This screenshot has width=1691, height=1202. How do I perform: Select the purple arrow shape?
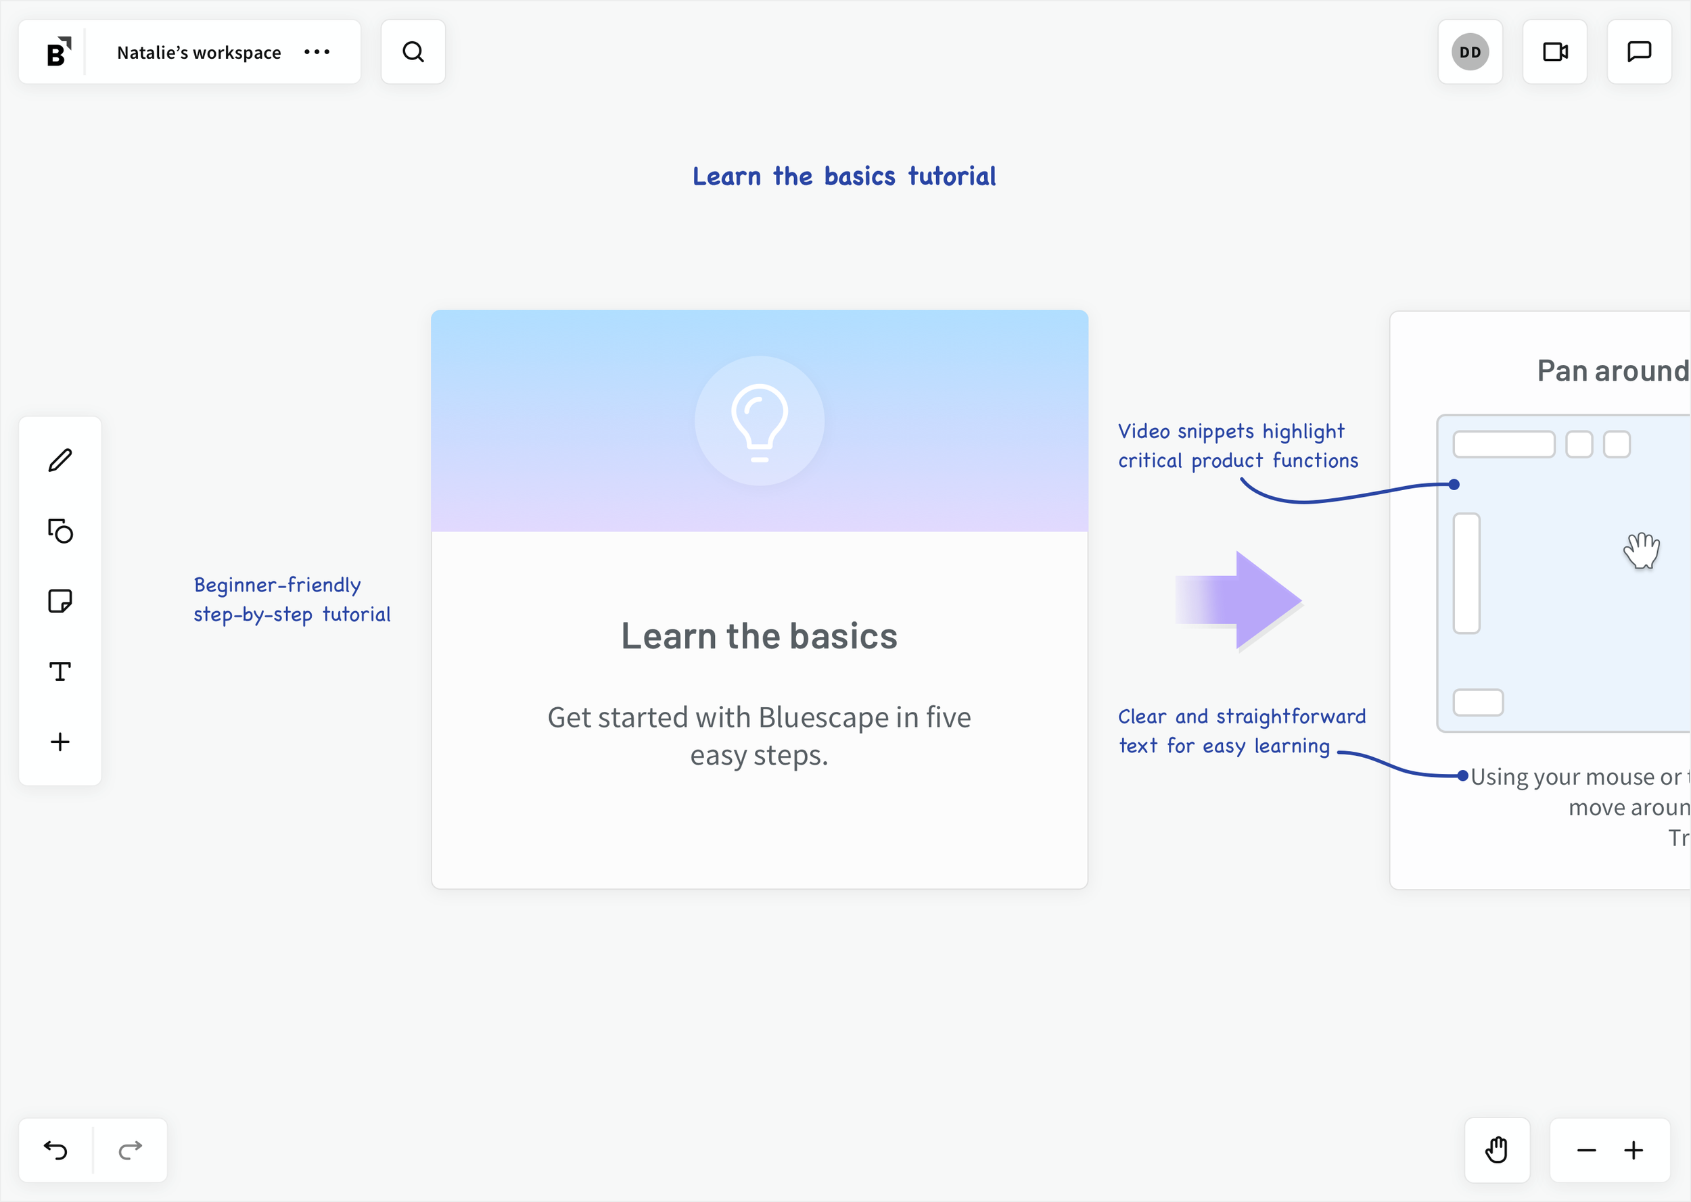pos(1238,600)
